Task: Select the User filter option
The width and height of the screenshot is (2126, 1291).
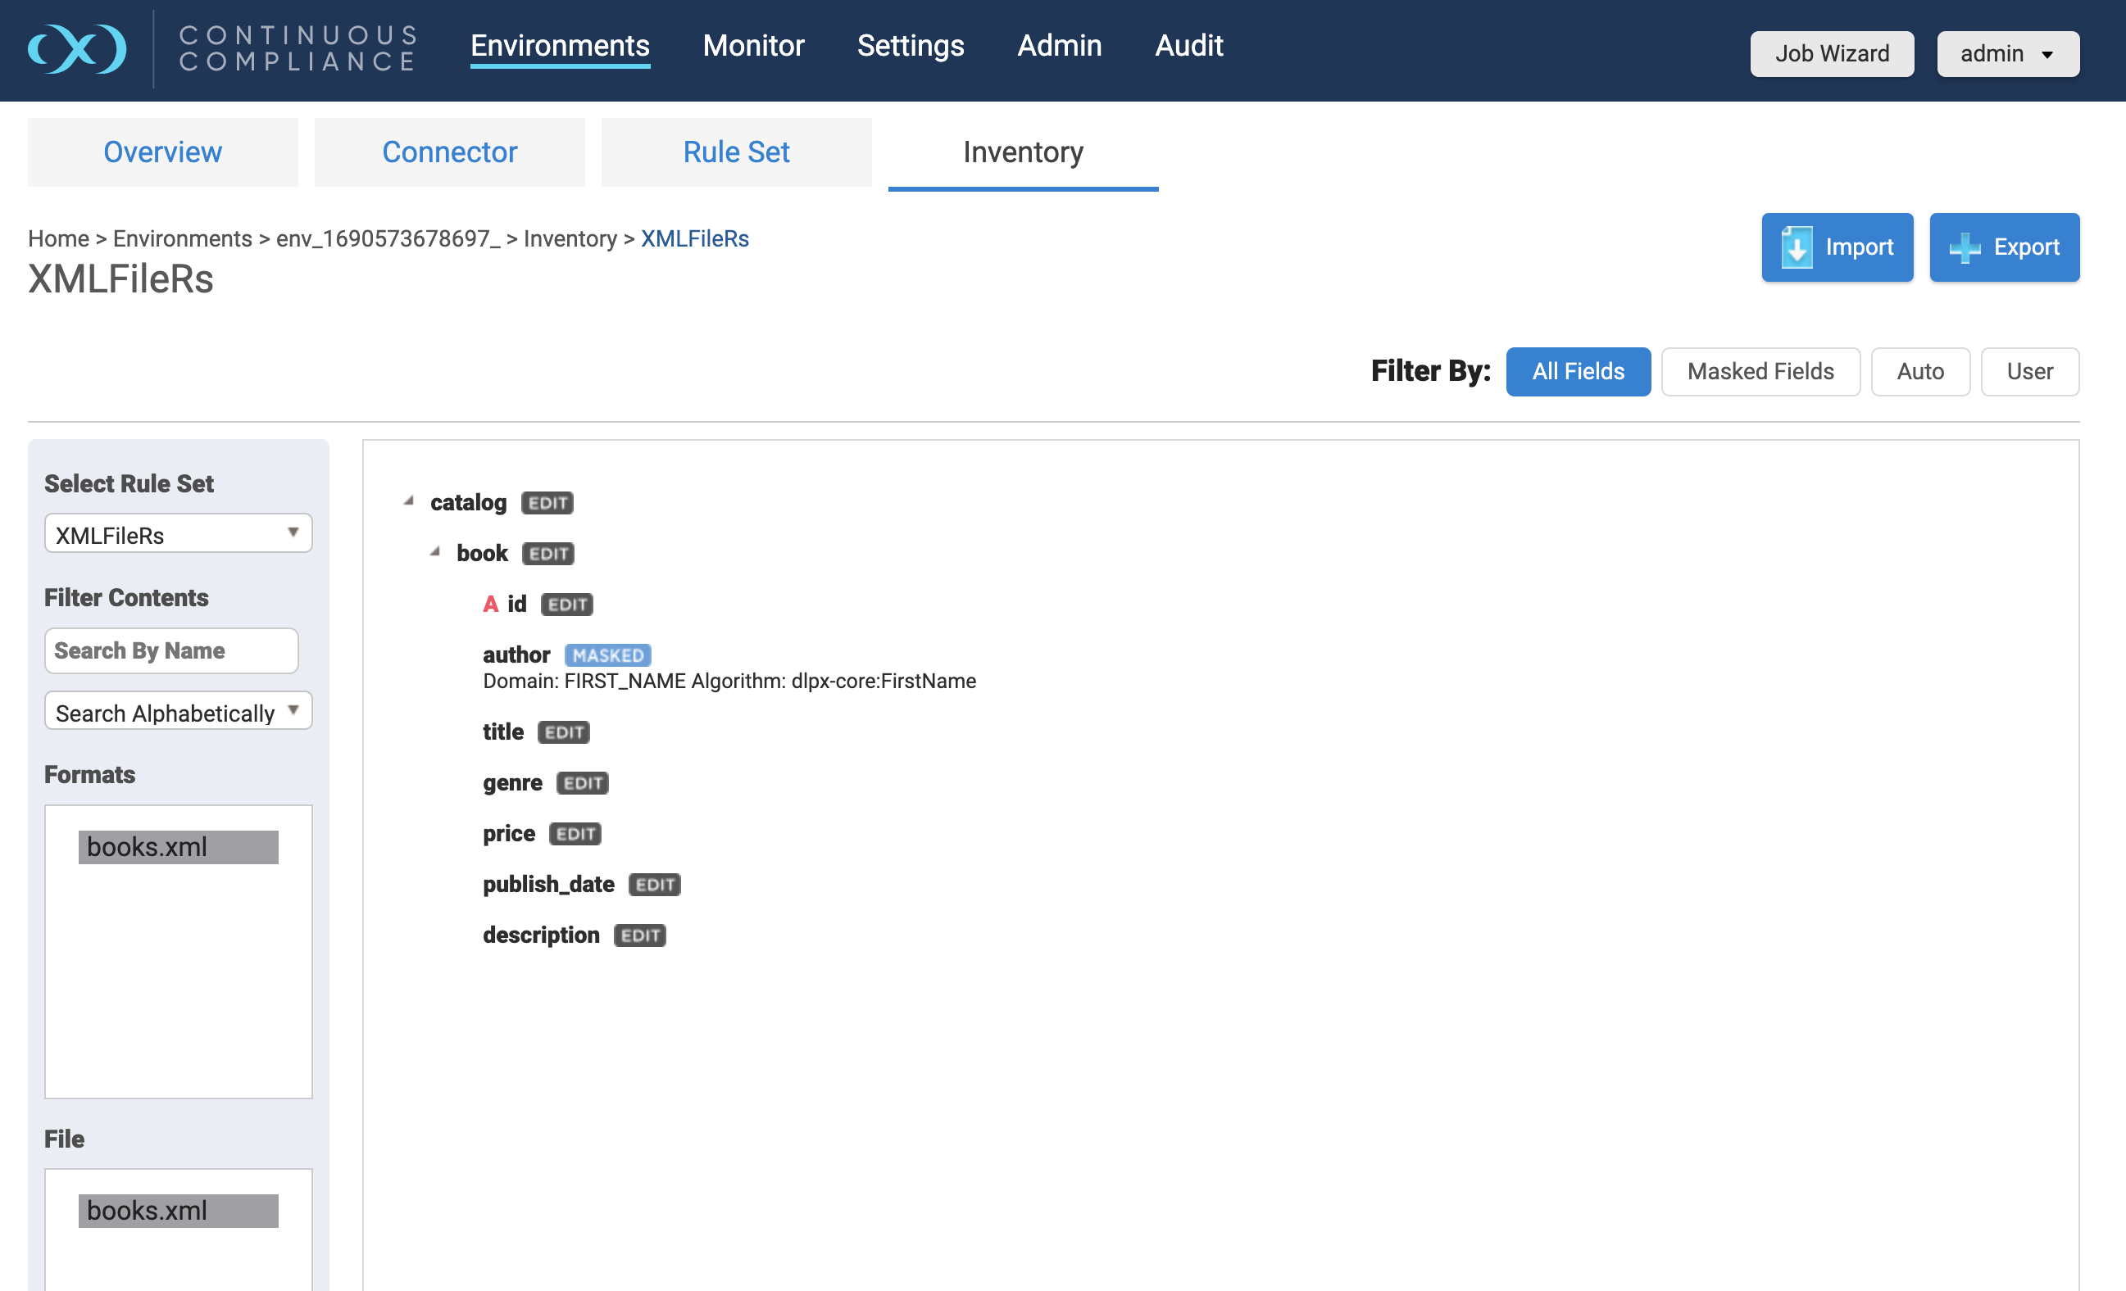Action: (2029, 372)
